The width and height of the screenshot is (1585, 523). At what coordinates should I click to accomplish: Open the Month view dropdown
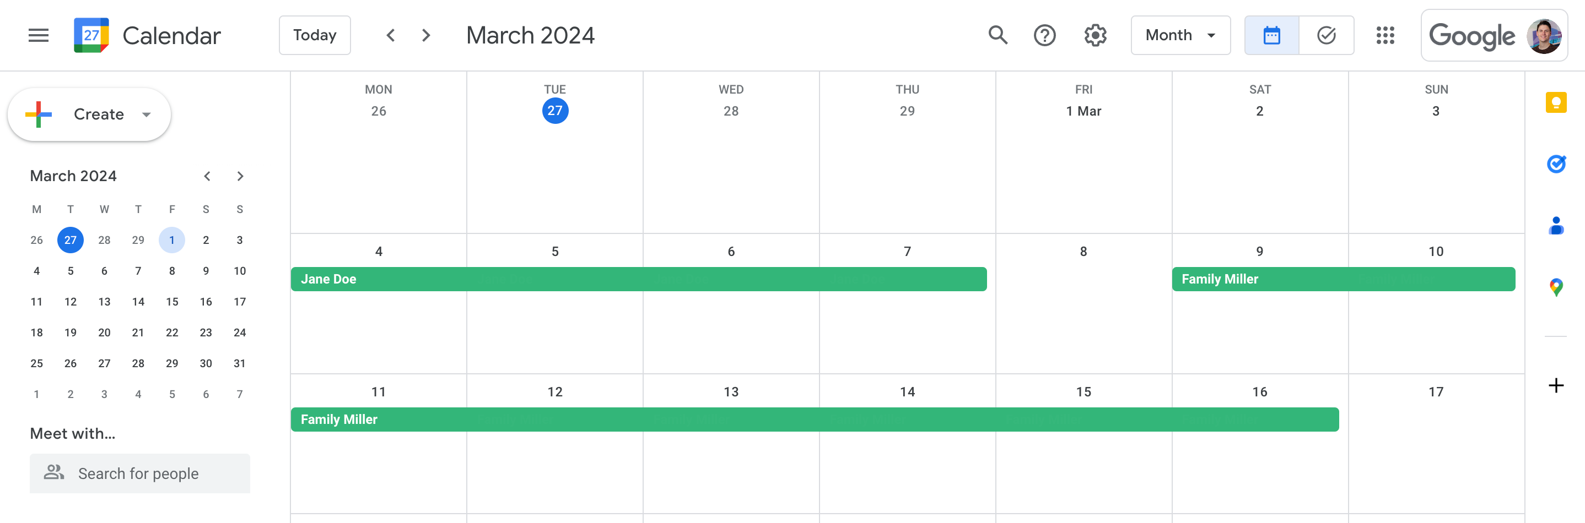pyautogui.click(x=1180, y=36)
